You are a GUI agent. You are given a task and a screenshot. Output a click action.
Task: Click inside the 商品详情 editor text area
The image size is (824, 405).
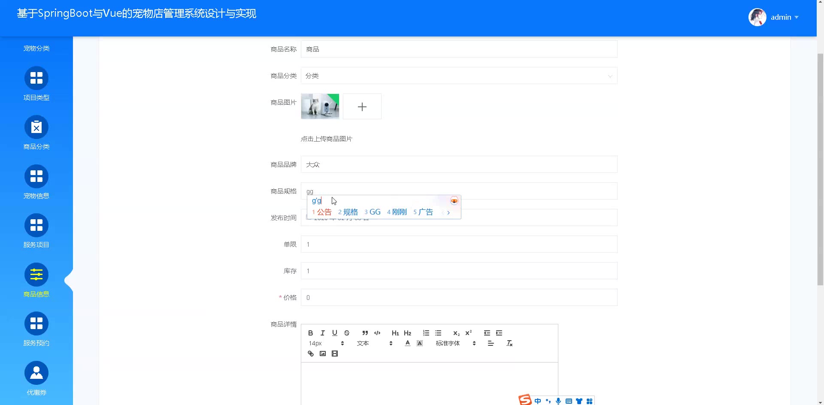pos(429,384)
